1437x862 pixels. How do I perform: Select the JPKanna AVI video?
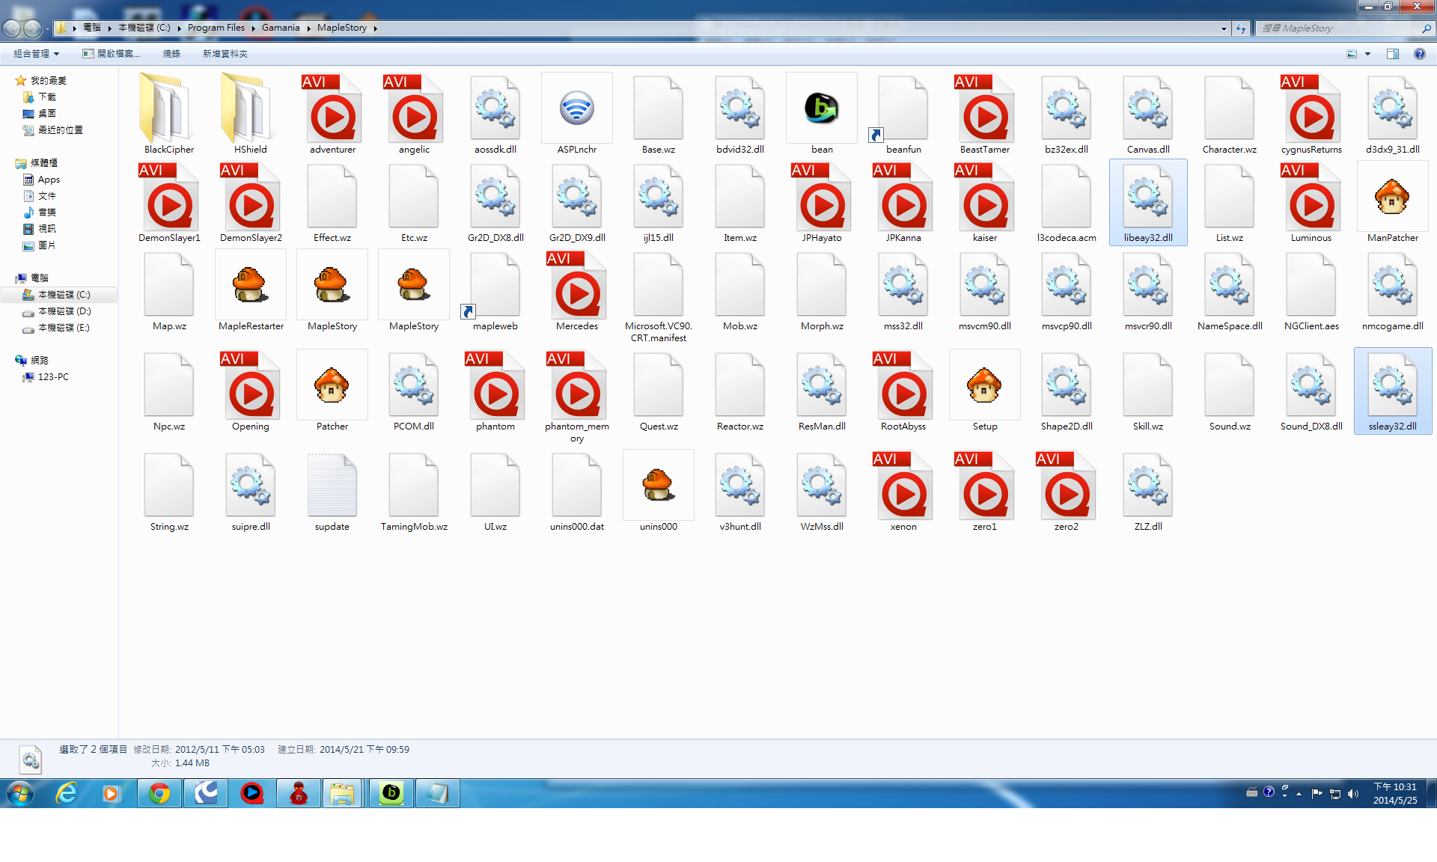click(x=903, y=202)
